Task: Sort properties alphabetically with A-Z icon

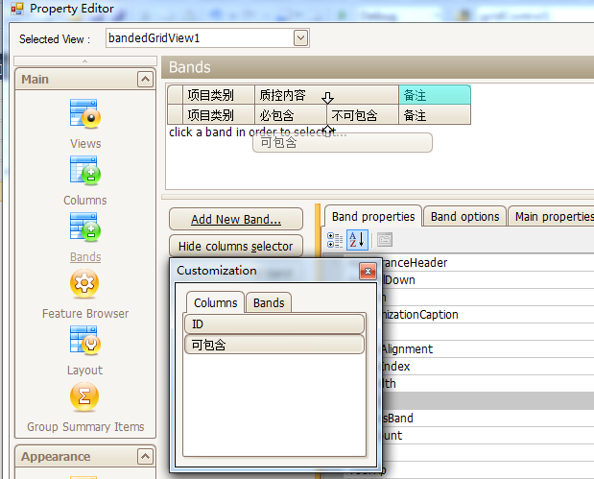Action: coord(357,240)
